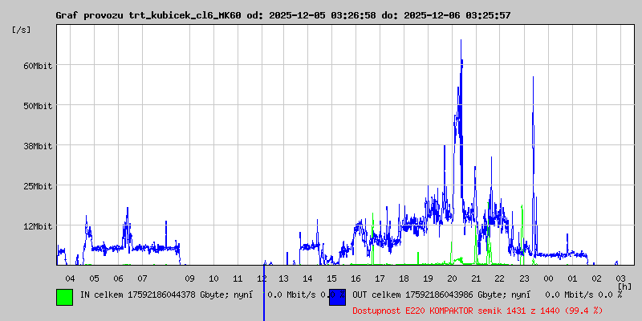
Task: Click the green IN legend swatch
Action: (x=64, y=296)
